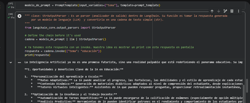Click the 'cadena = modelo_de_prompt | llm' code line
Screen dimensions: 250x103
65,39
